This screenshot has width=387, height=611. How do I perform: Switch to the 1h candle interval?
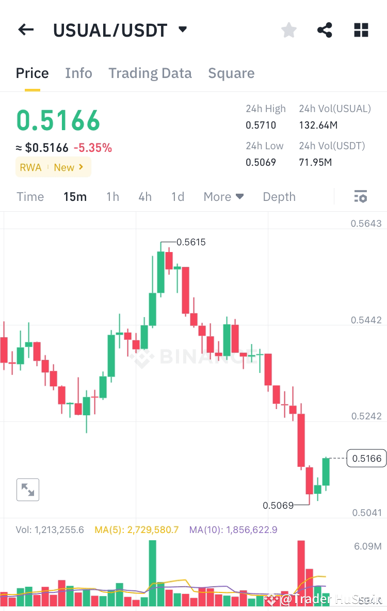pos(112,196)
